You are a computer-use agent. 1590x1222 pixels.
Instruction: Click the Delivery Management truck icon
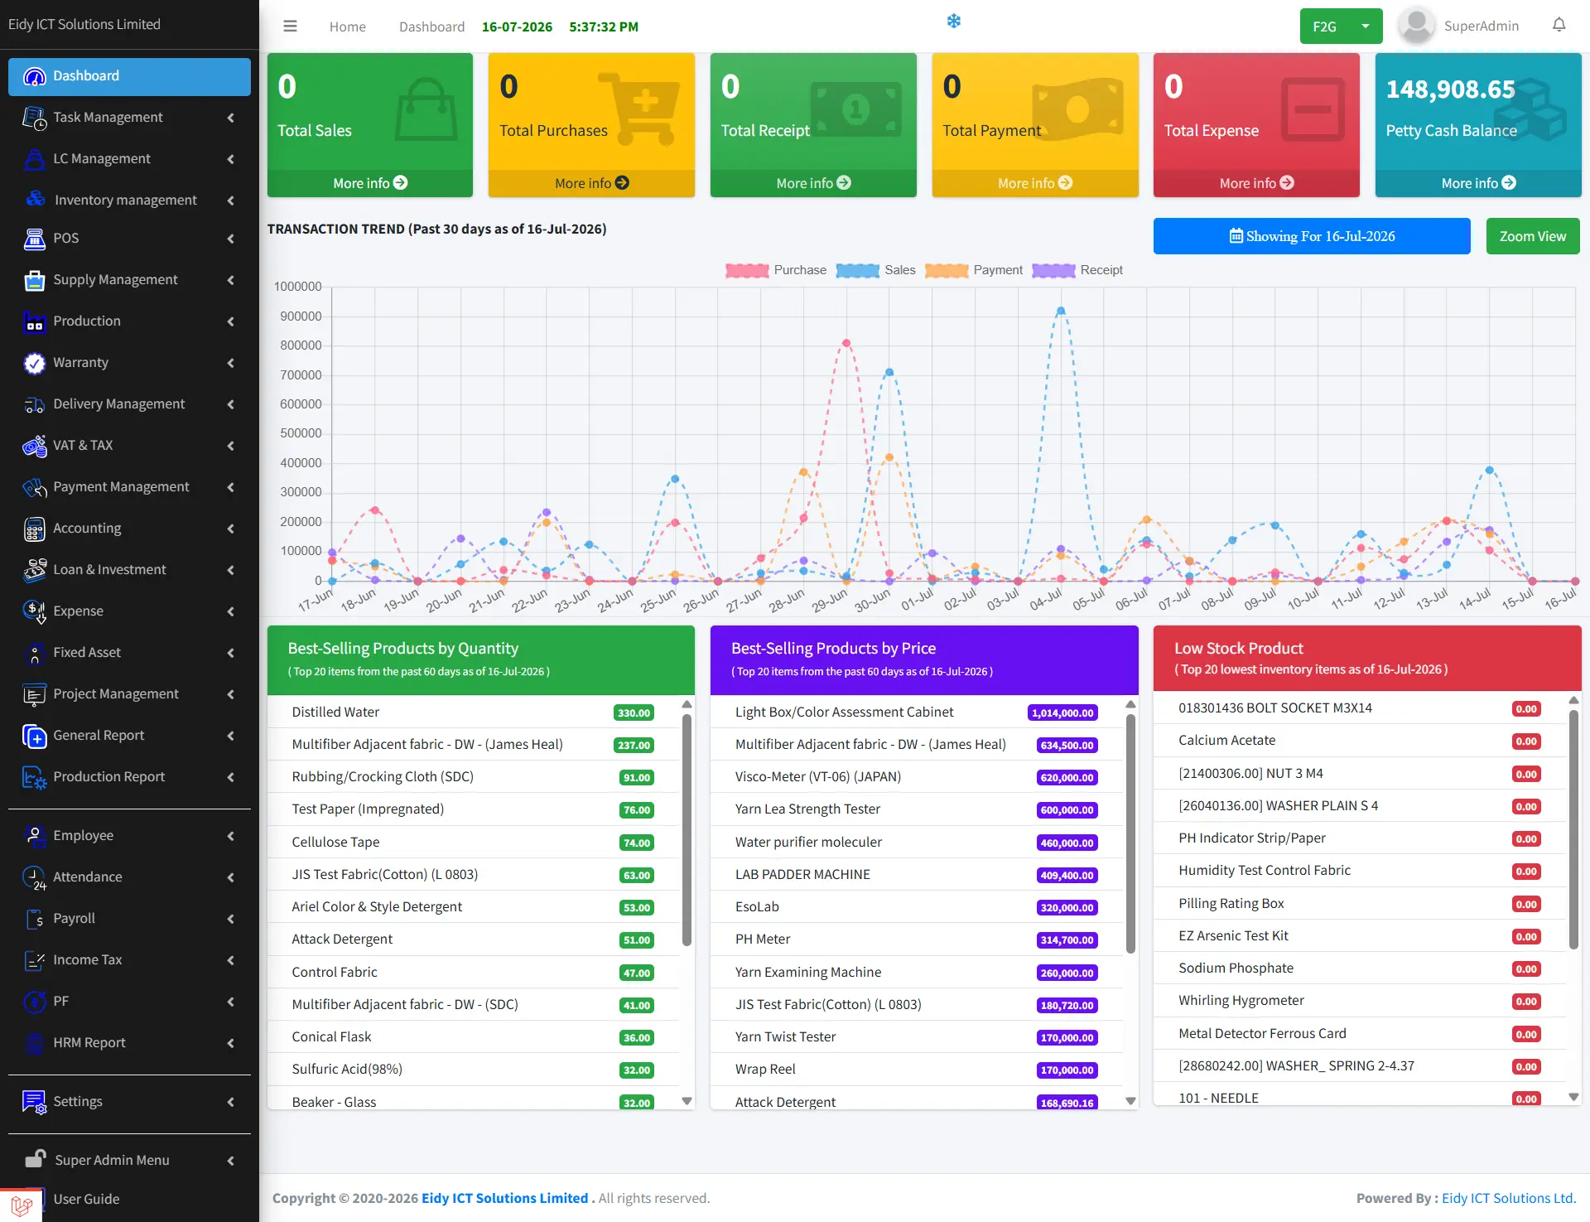[x=34, y=404]
